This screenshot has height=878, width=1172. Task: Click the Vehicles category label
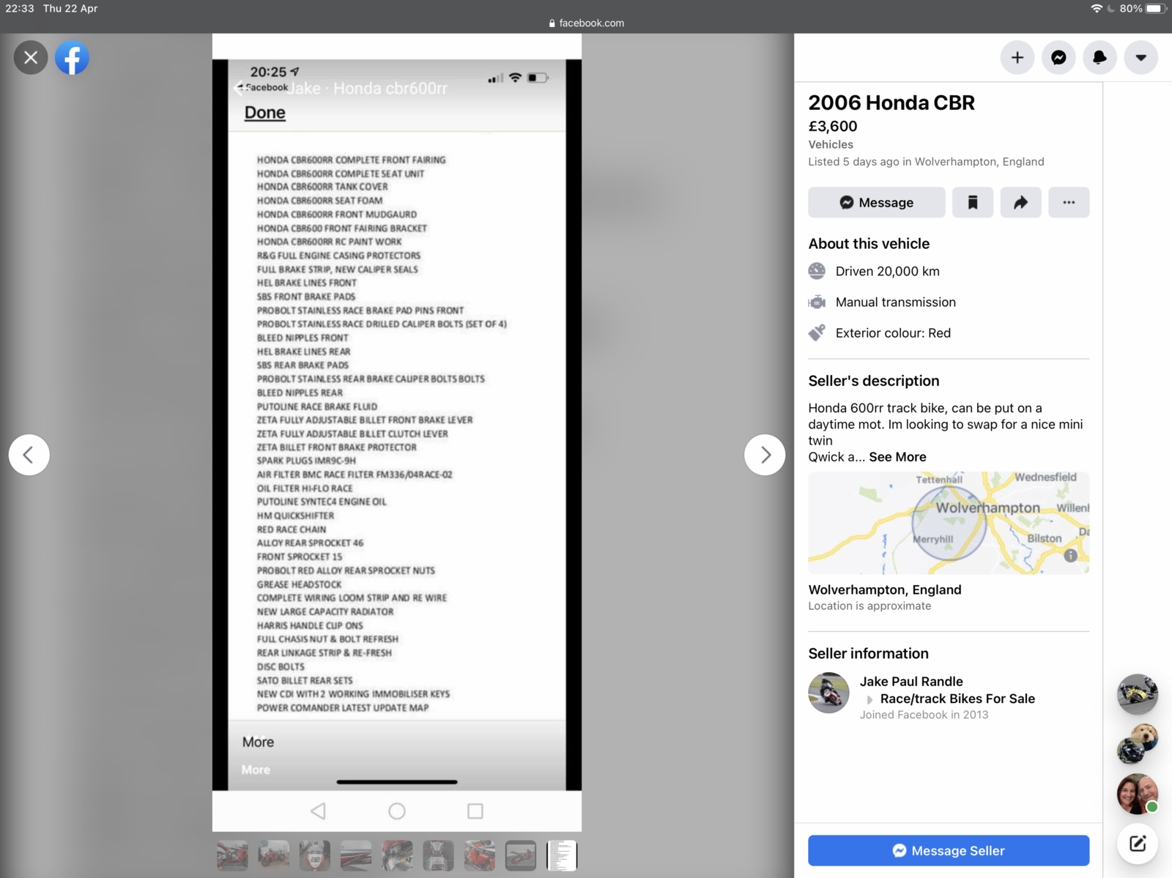[x=831, y=145]
